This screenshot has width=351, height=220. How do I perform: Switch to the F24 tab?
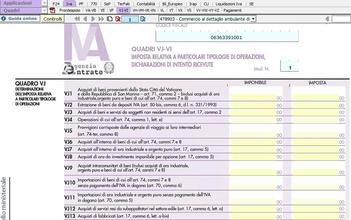coord(56,4)
